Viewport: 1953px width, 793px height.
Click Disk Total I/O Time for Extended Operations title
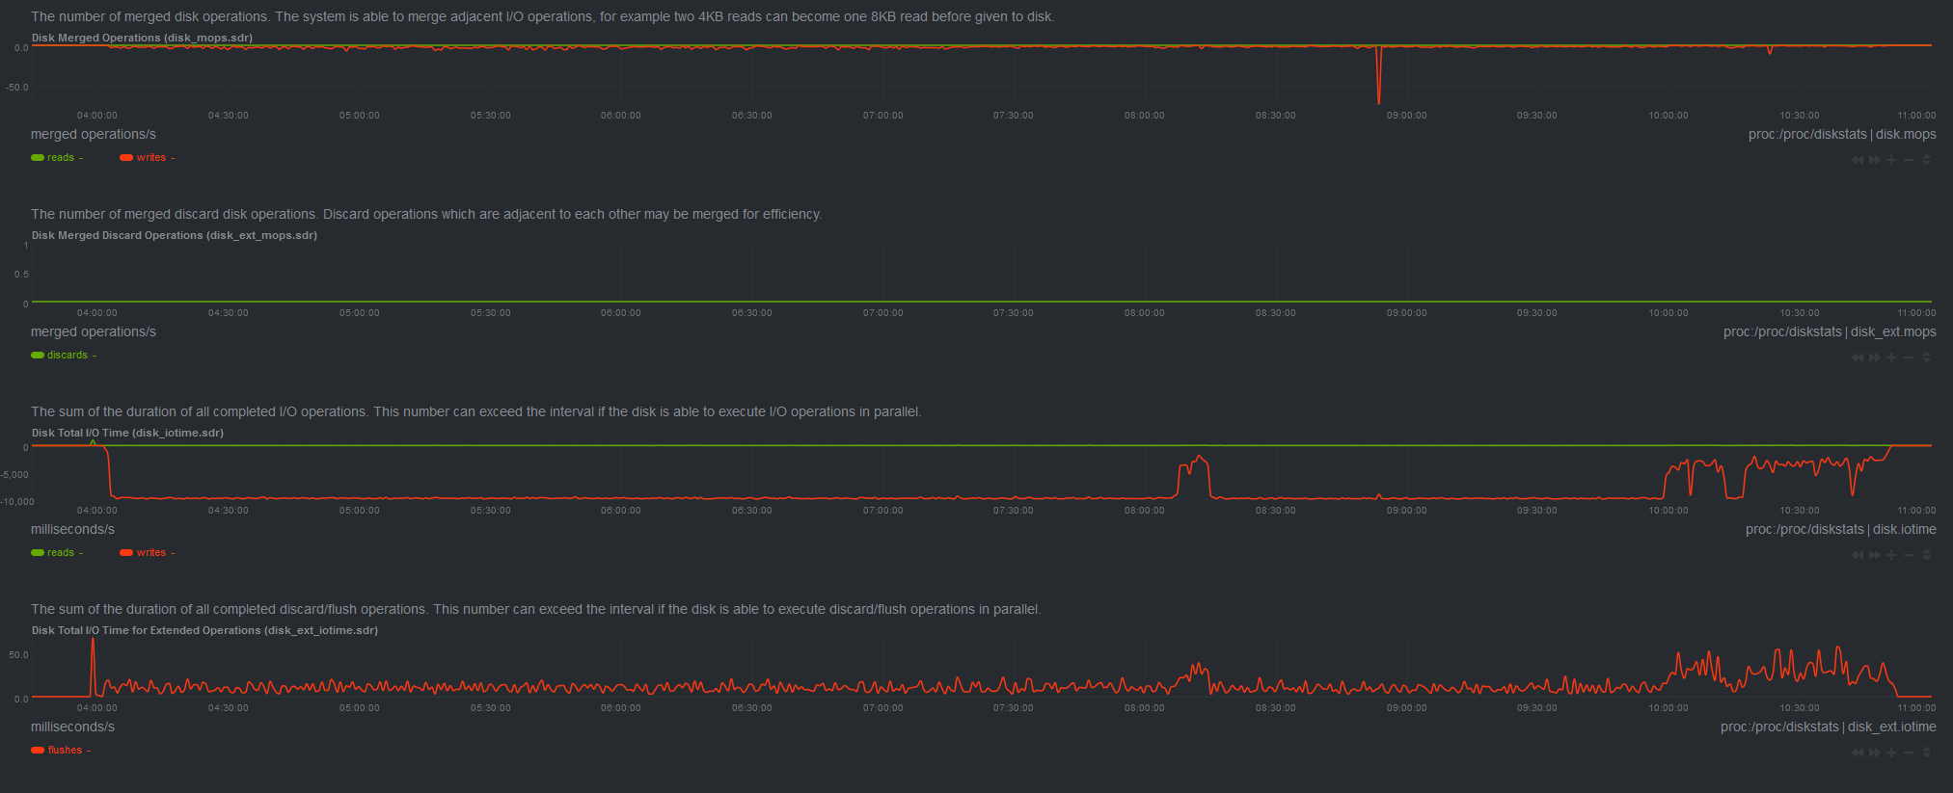tap(204, 630)
